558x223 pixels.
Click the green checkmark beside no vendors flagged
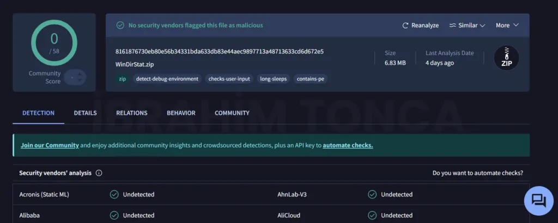(x=120, y=26)
